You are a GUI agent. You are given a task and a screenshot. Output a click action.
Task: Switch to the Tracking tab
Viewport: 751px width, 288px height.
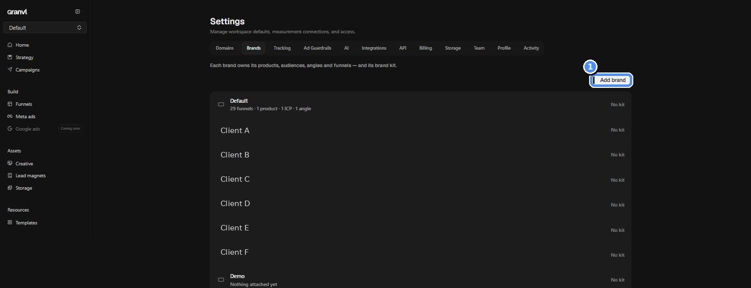[x=282, y=48]
